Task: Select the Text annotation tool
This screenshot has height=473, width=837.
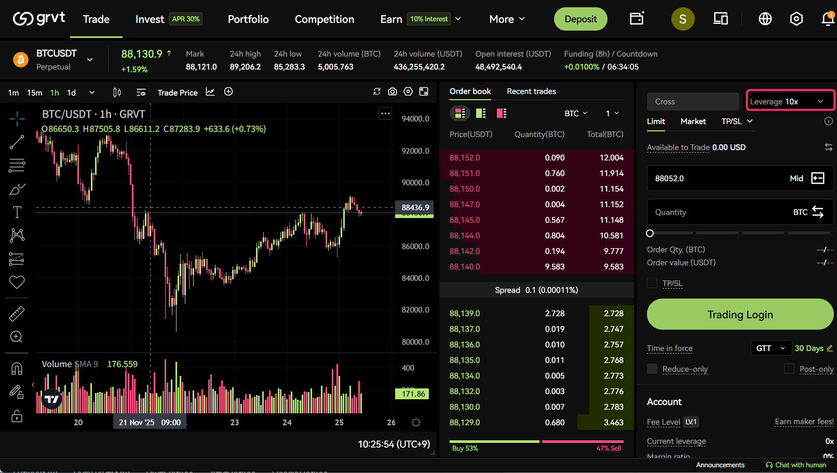Action: coord(17,212)
